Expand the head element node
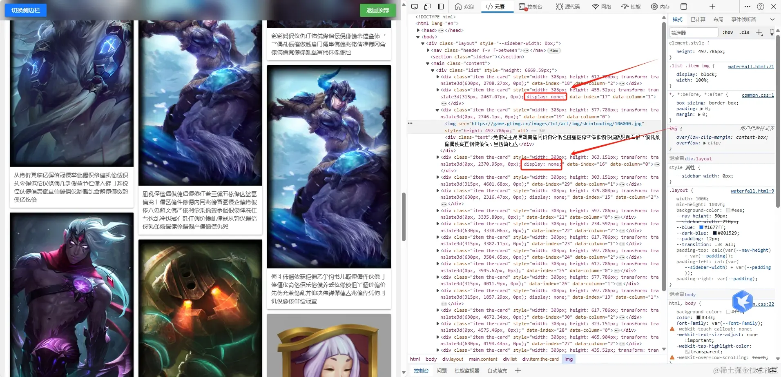 [x=418, y=30]
